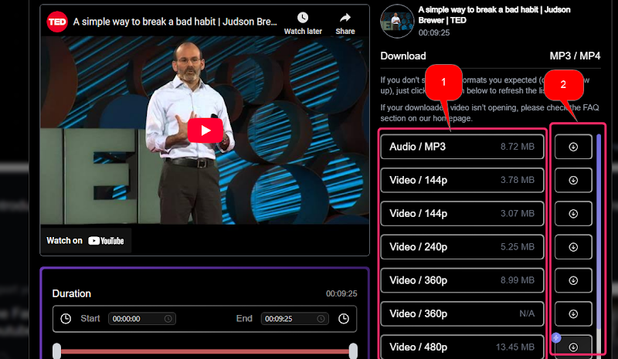The width and height of the screenshot is (618, 359).
Task: Download the Audio / MP3 file
Action: point(573,147)
